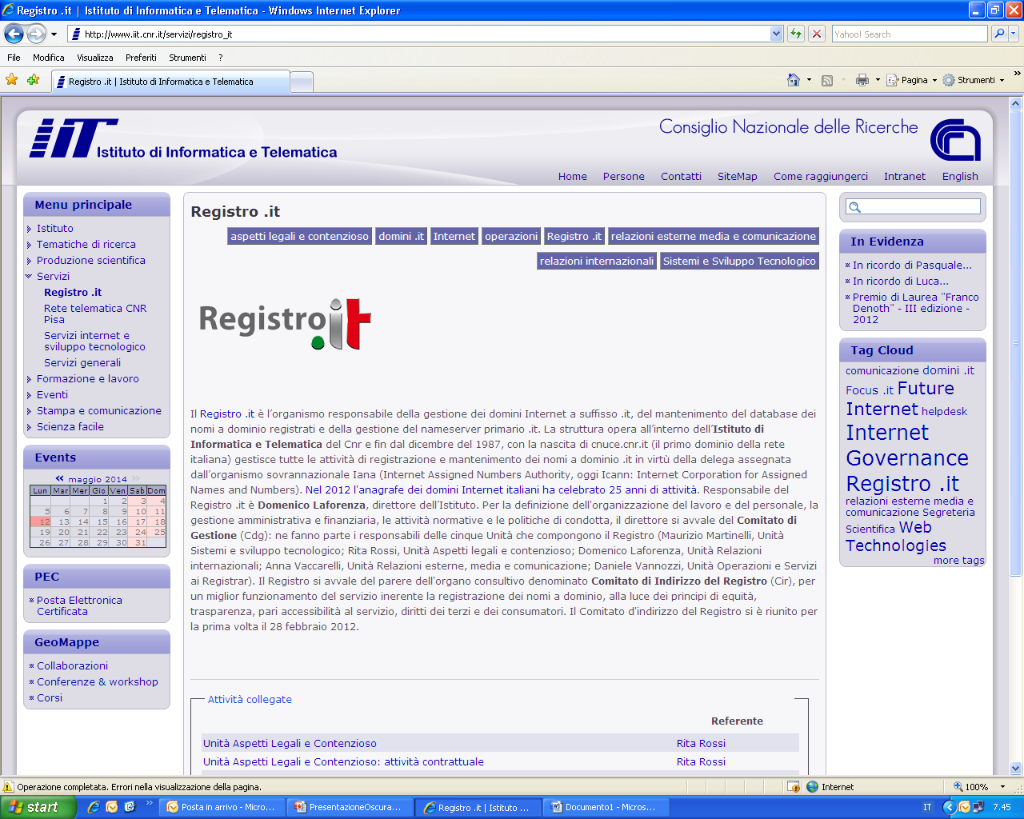Click the RSS feeds icon
The width and height of the screenshot is (1024, 819).
(x=827, y=80)
